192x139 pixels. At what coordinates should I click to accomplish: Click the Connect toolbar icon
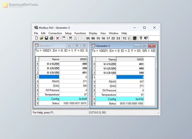pos(70,38)
